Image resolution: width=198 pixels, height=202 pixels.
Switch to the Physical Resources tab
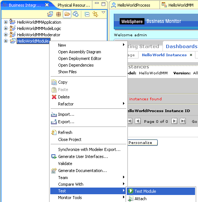74,5
